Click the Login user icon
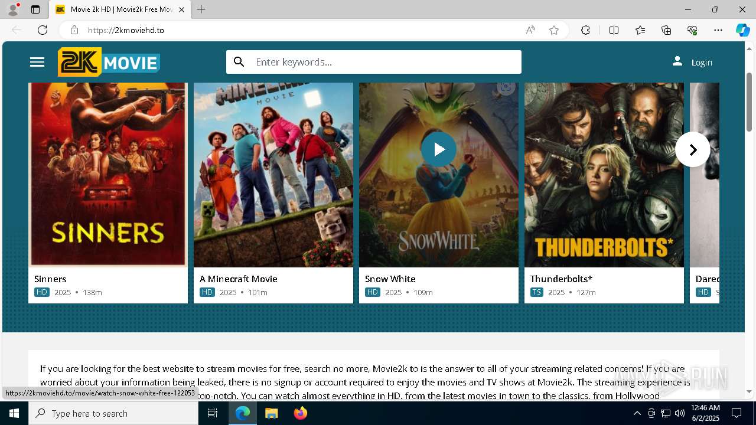Image resolution: width=756 pixels, height=425 pixels. (x=677, y=61)
